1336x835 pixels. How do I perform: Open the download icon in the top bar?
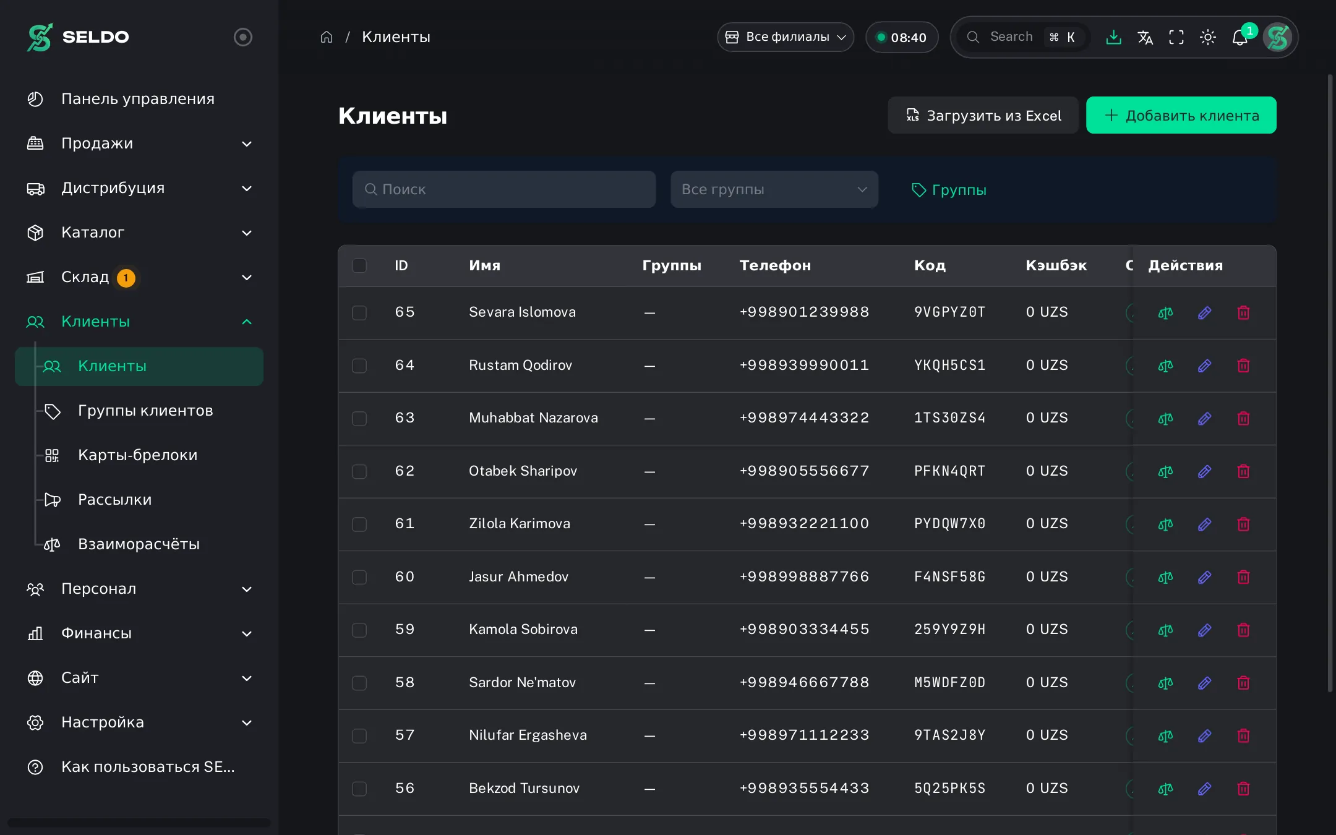1113,37
